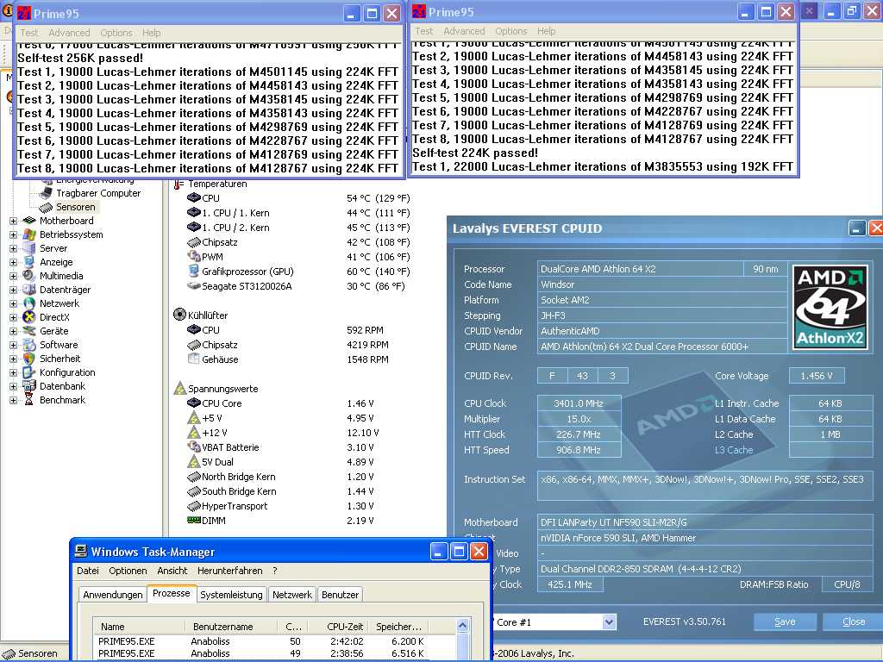Click the Konfiguration tree icon
883x662 pixels.
[29, 372]
